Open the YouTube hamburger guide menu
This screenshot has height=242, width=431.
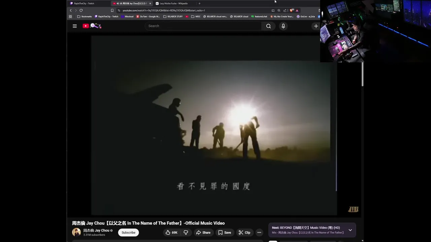coord(75,26)
